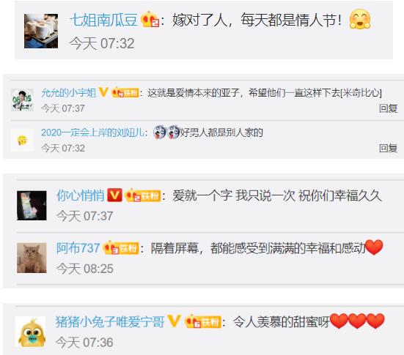The width and height of the screenshot is (404, 355).
Task: Click the red heart after 幸福和感动
Action: click(x=374, y=247)
